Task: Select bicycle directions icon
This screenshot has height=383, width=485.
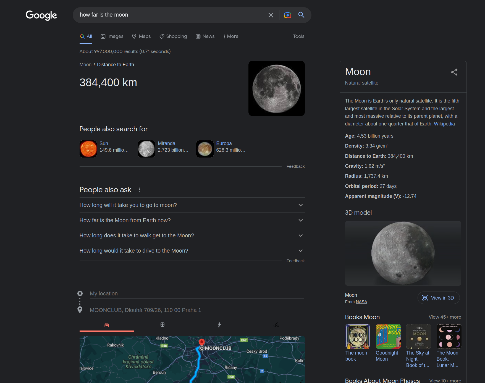Action: click(x=276, y=325)
